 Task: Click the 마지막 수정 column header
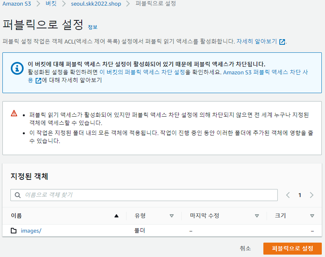205,215
